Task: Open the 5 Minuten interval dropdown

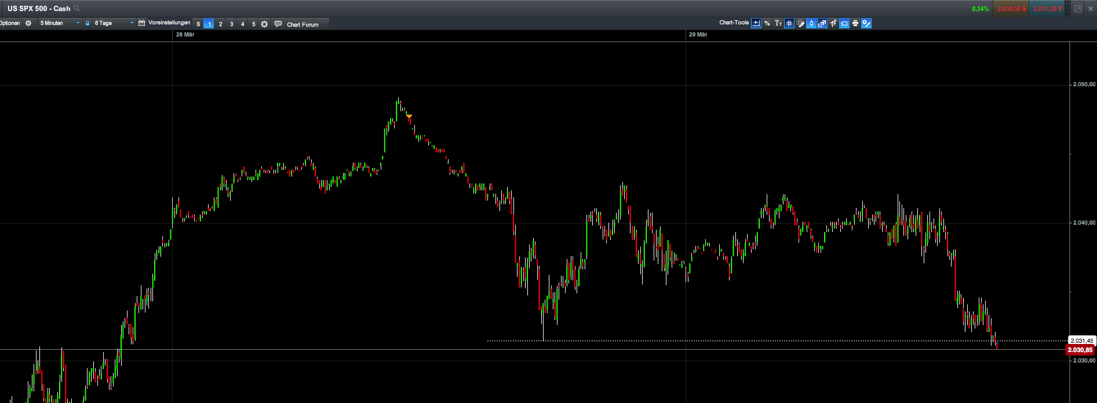Action: pos(60,23)
